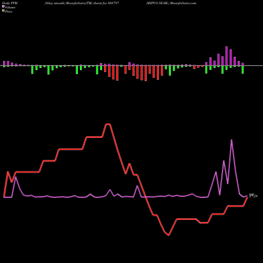
Task: Select the Price legend label
Action: pos(8,12)
